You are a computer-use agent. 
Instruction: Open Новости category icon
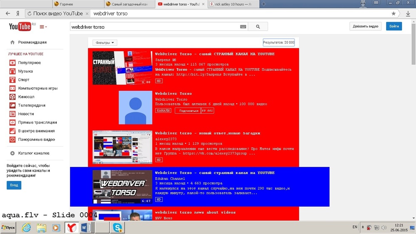pyautogui.click(x=12, y=114)
